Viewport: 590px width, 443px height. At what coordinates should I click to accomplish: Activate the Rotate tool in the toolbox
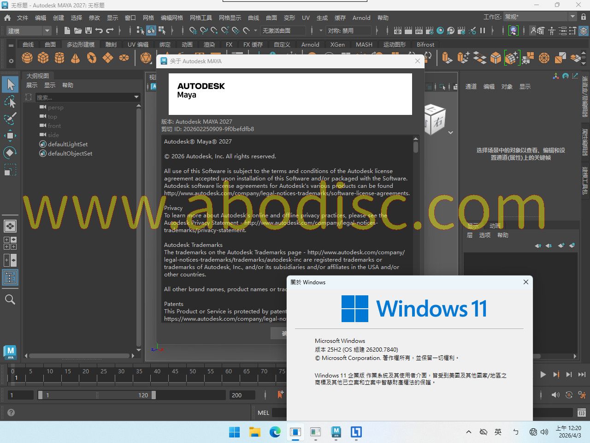pyautogui.click(x=10, y=153)
